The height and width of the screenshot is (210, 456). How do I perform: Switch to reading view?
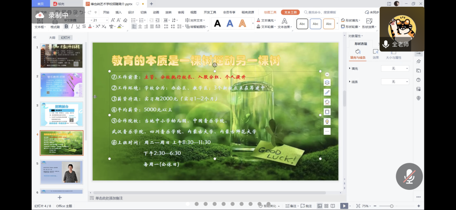[333, 206]
